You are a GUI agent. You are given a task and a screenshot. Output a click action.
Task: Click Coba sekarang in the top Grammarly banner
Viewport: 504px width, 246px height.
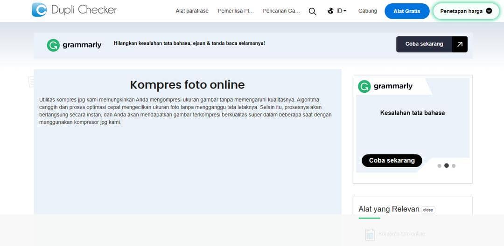pyautogui.click(x=424, y=44)
